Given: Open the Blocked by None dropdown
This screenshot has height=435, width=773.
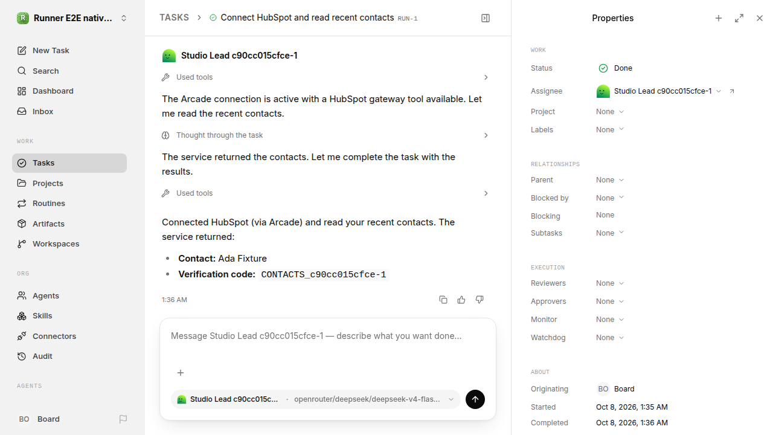Looking at the screenshot, I should point(610,198).
